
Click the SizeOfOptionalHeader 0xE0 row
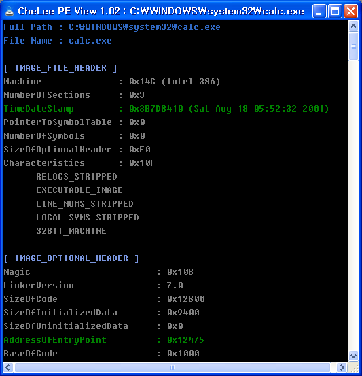[77, 150]
